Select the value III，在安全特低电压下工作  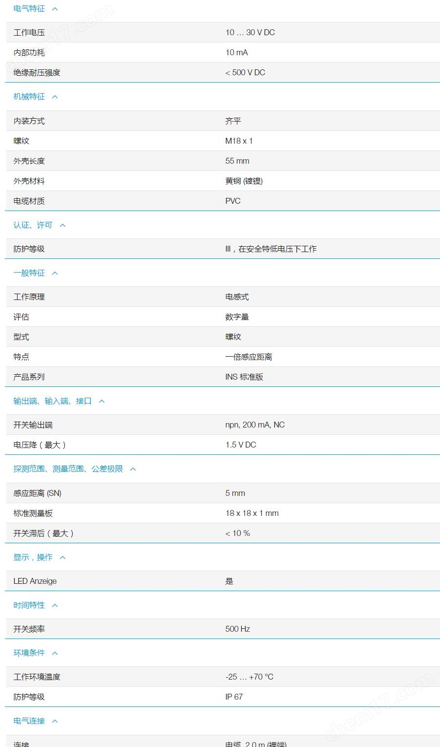point(271,249)
